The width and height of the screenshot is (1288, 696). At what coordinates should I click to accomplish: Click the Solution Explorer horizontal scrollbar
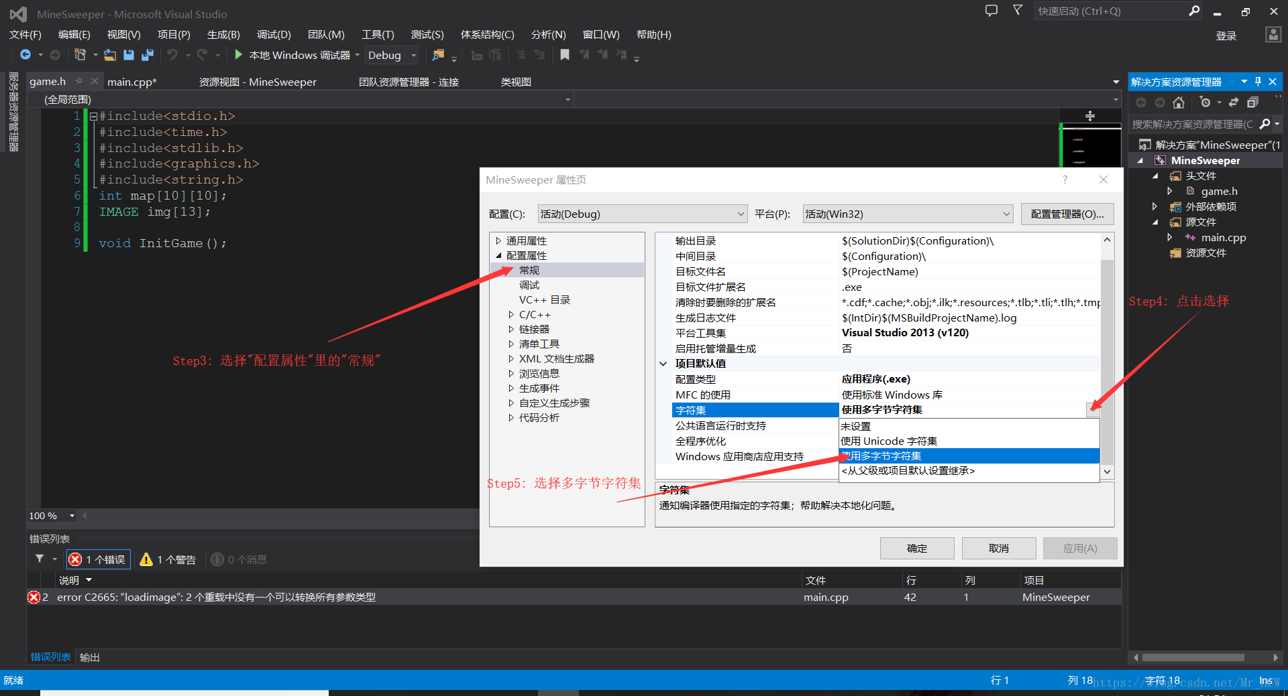(1193, 657)
